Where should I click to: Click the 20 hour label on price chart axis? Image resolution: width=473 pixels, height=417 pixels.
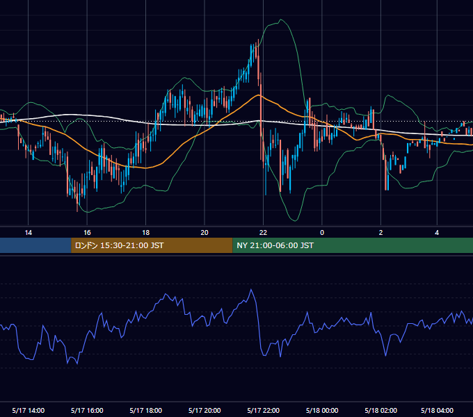click(205, 233)
